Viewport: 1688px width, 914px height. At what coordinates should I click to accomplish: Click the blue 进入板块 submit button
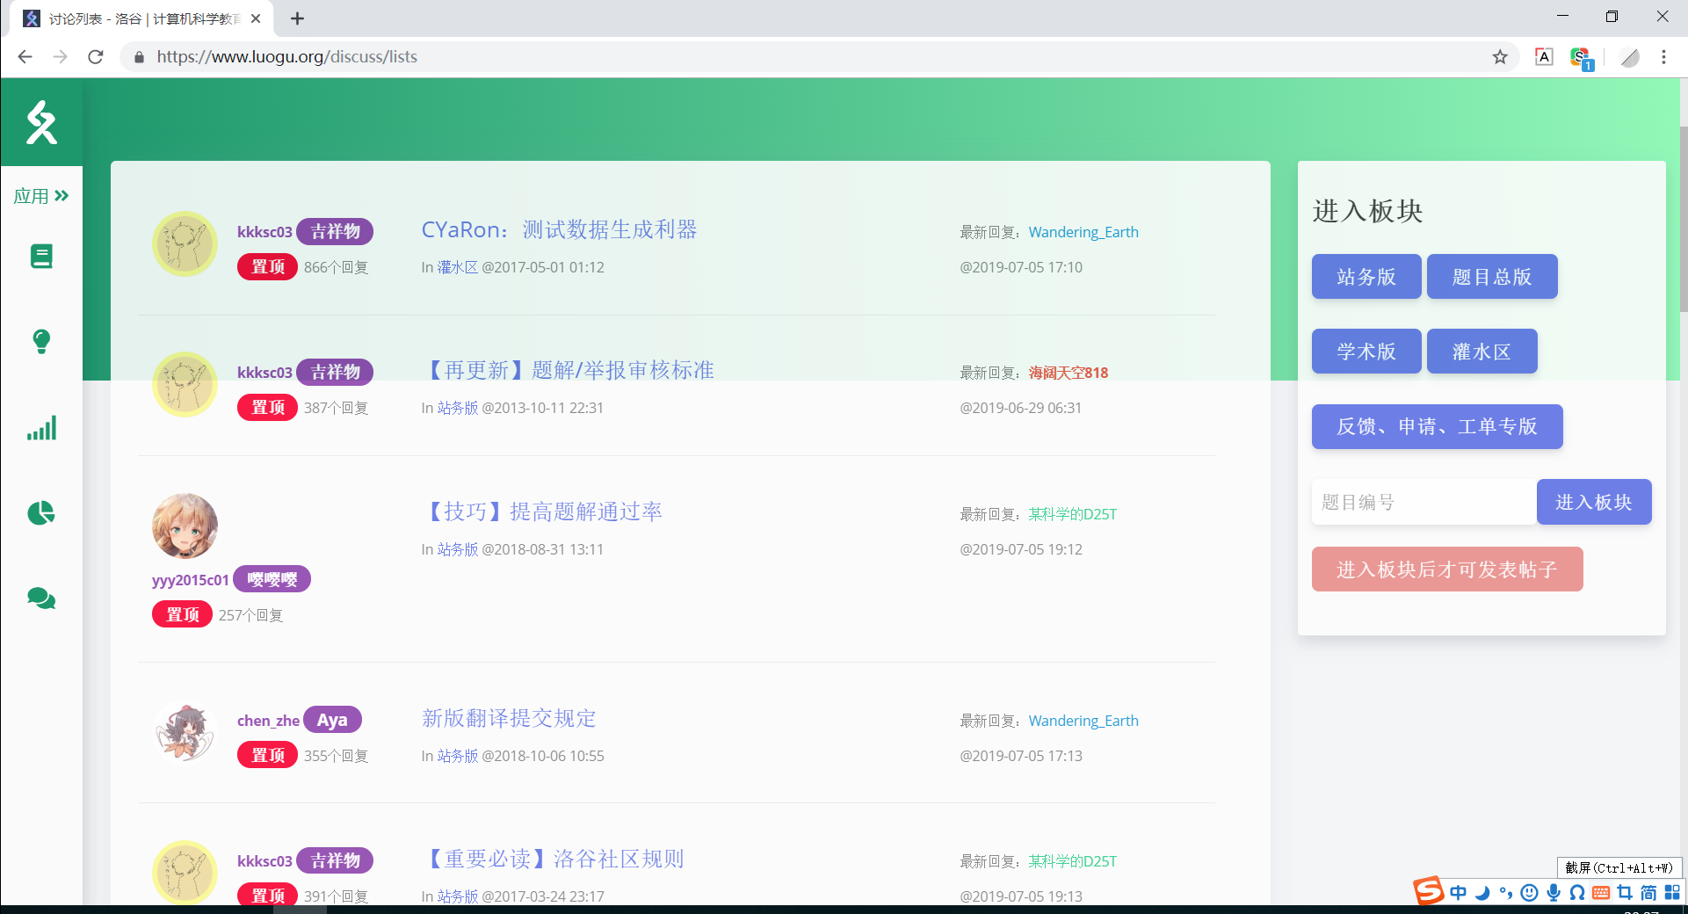[1594, 502]
